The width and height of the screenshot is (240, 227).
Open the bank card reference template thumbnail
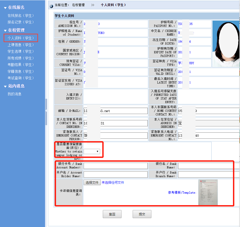tap(208, 192)
